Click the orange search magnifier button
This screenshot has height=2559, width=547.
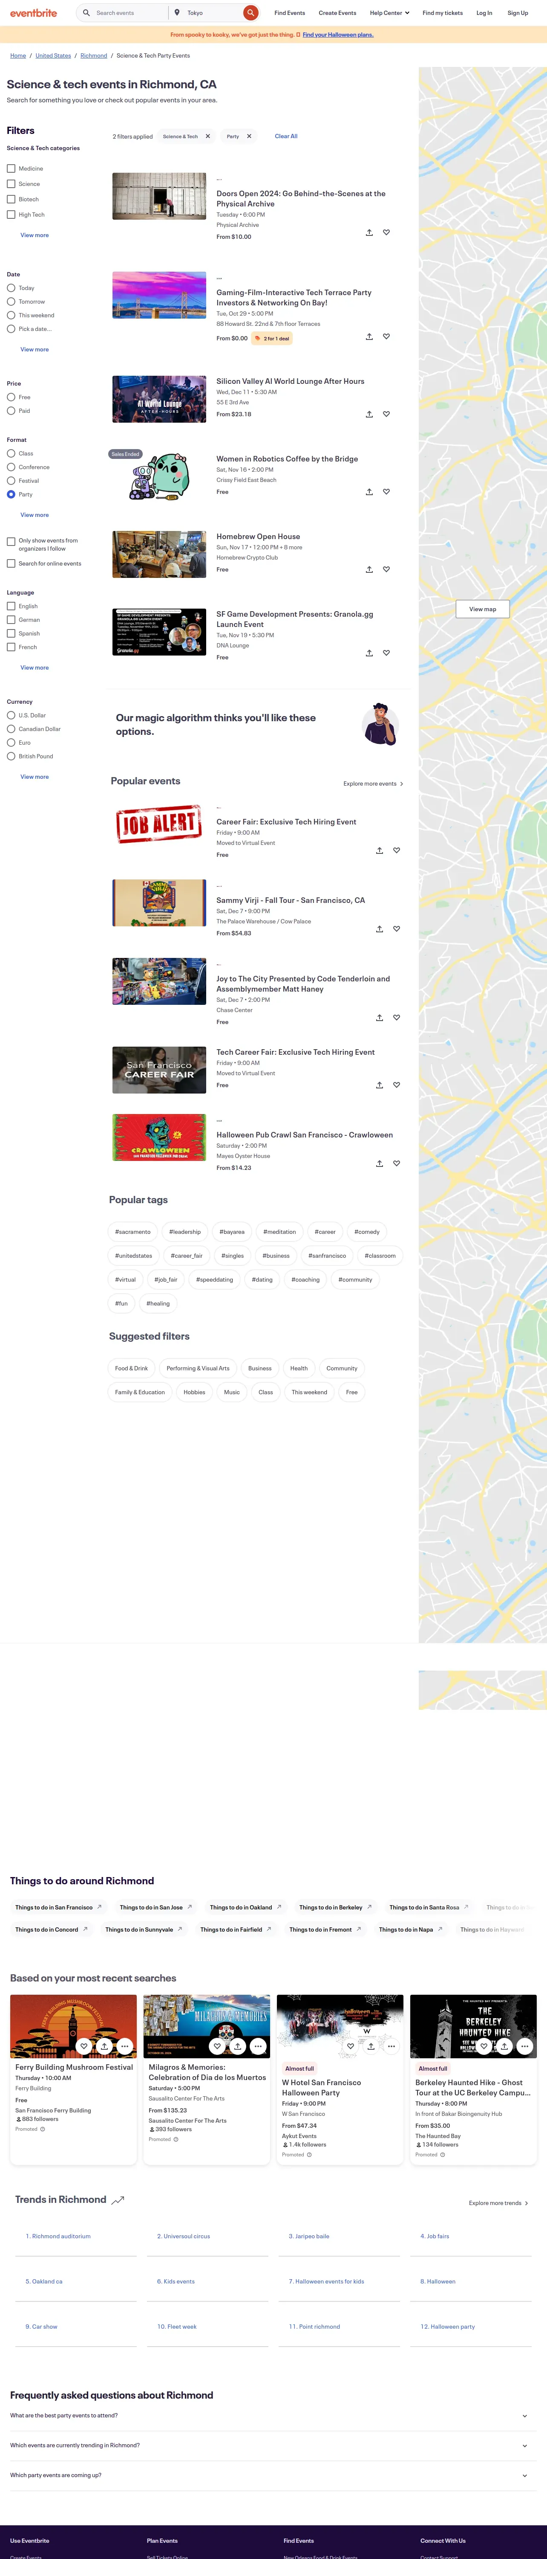coord(251,13)
